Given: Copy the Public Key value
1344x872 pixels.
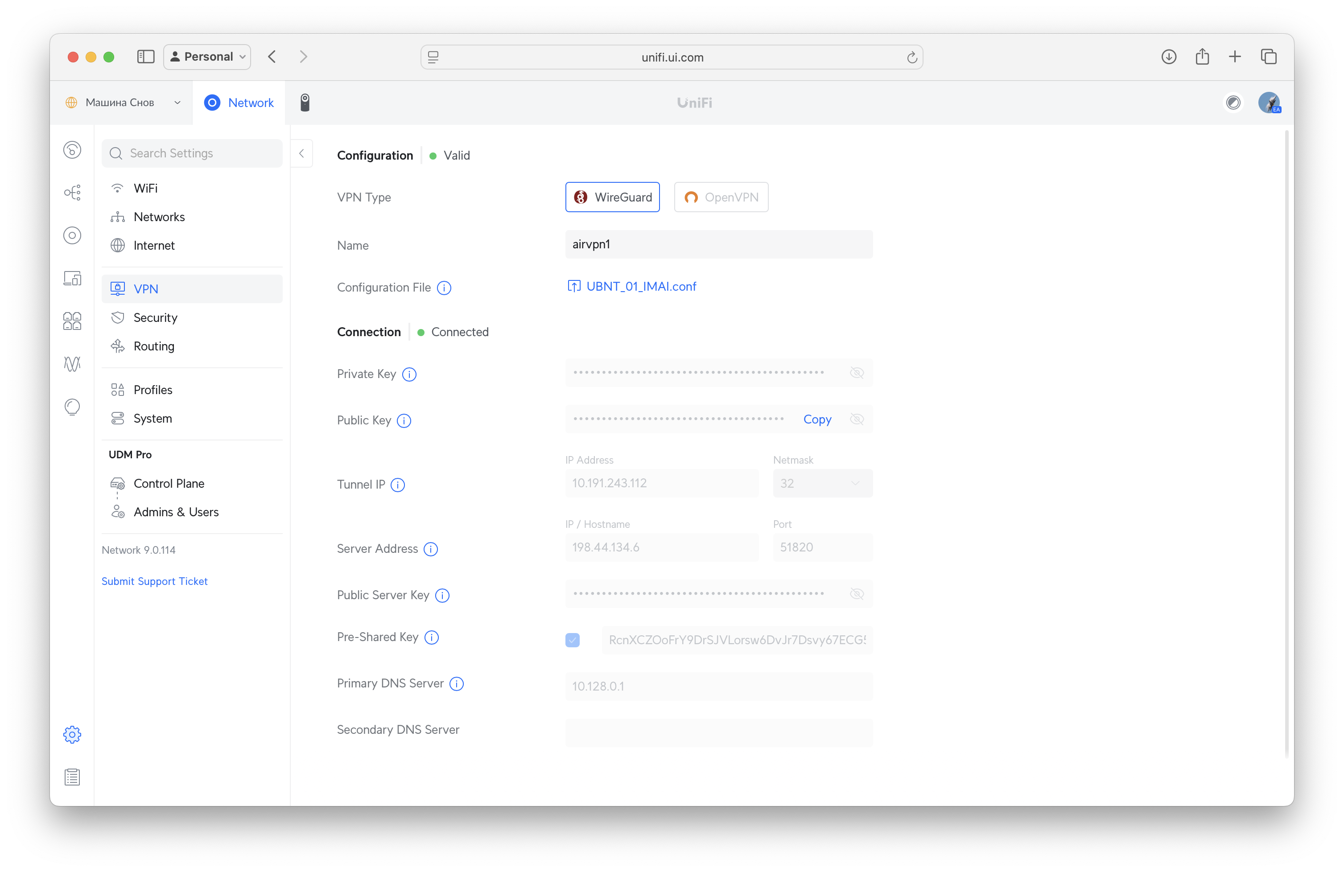Looking at the screenshot, I should 817,420.
